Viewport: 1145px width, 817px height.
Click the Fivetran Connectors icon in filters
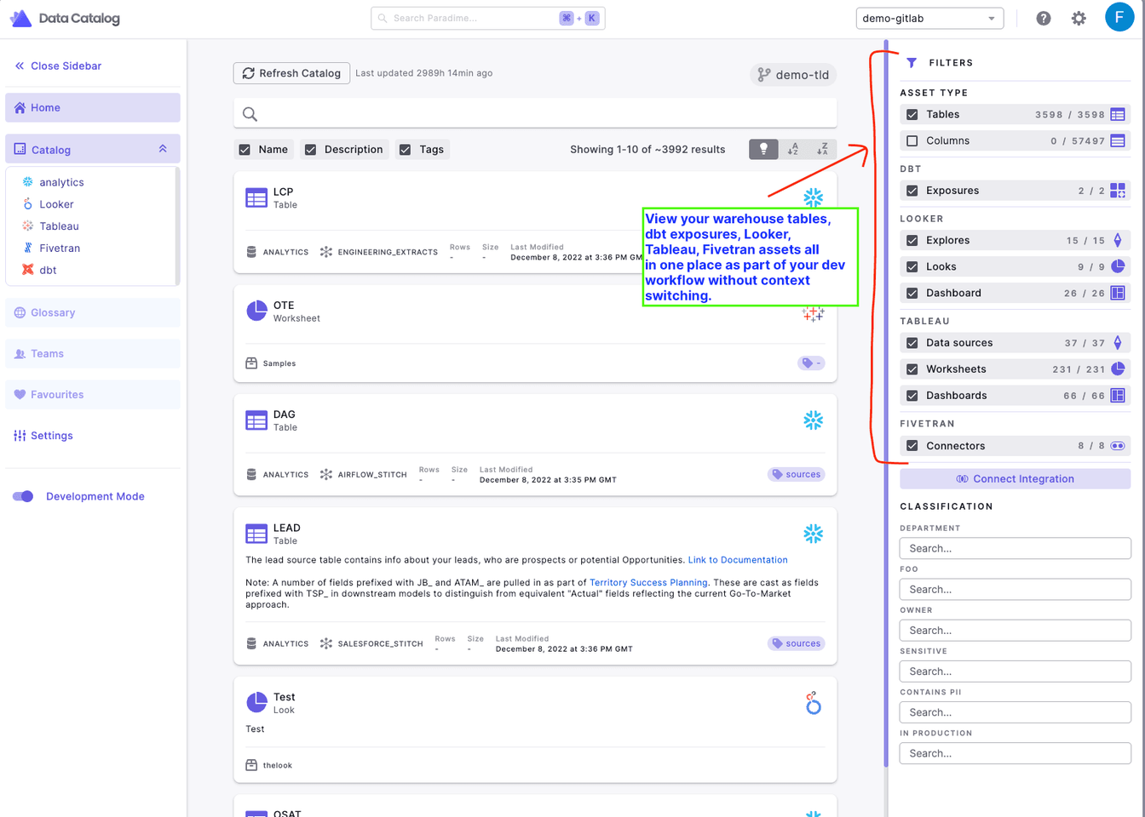tap(1118, 446)
